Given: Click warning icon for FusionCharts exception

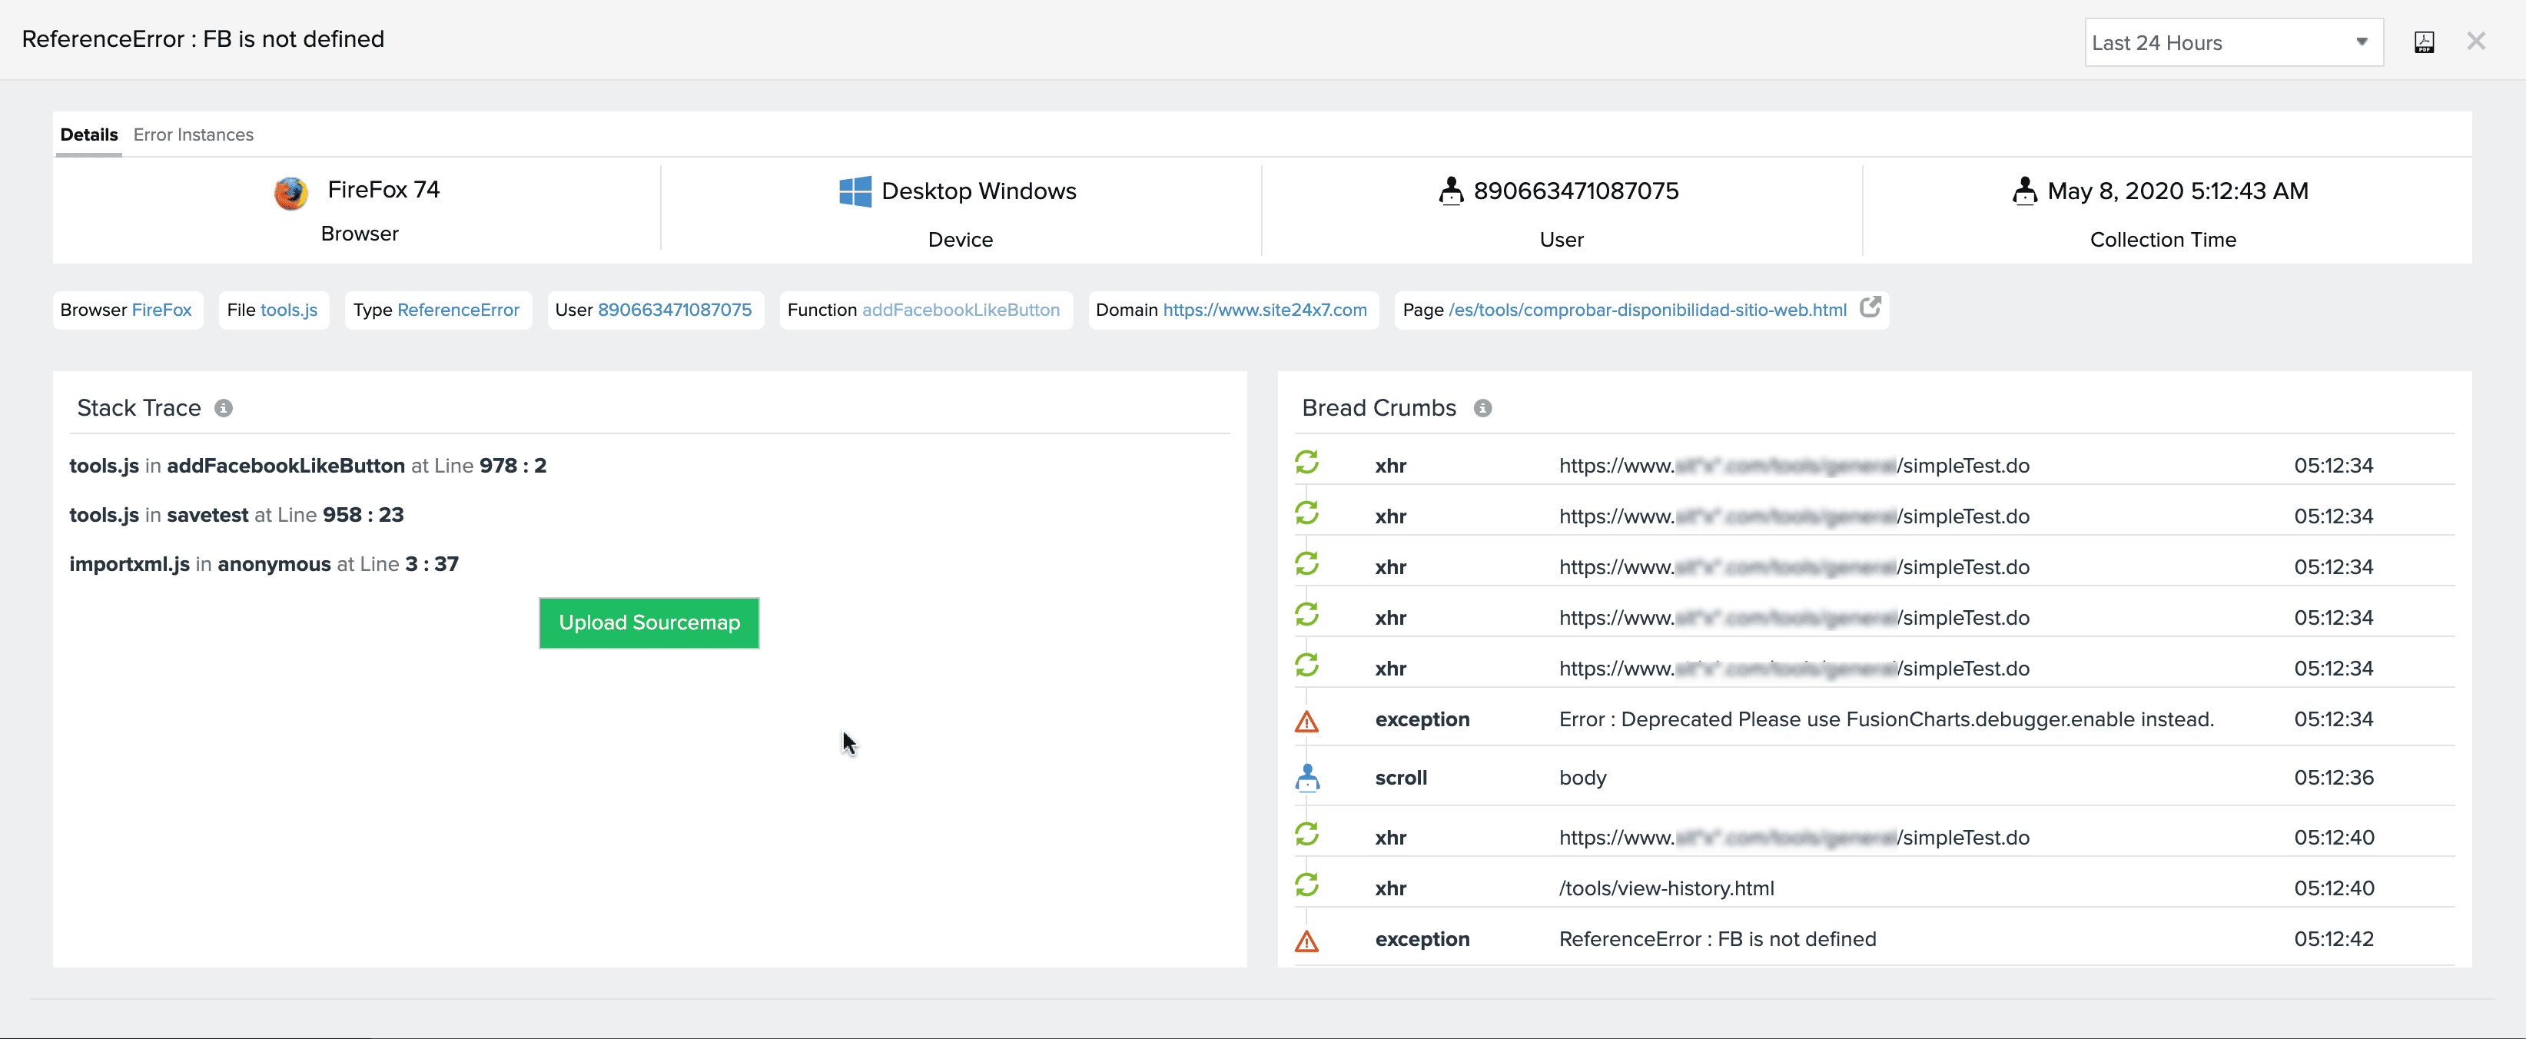Looking at the screenshot, I should pyautogui.click(x=1306, y=722).
